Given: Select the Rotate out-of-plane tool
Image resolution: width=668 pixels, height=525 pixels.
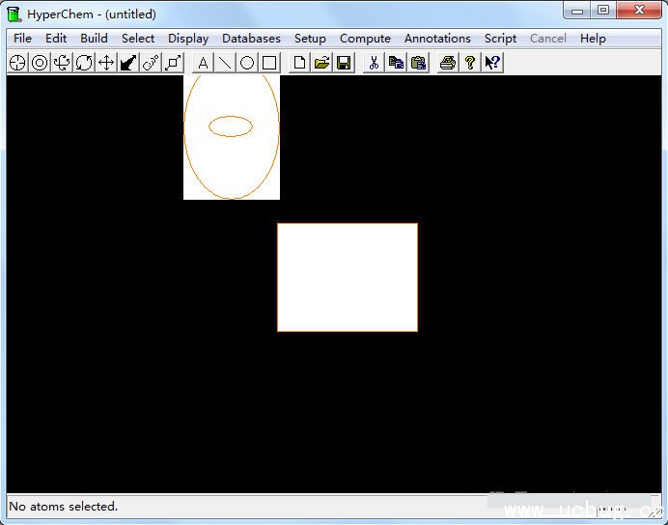Looking at the screenshot, I should [62, 63].
